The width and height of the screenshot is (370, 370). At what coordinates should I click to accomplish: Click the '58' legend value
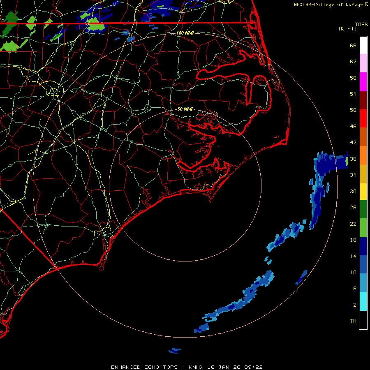point(353,78)
